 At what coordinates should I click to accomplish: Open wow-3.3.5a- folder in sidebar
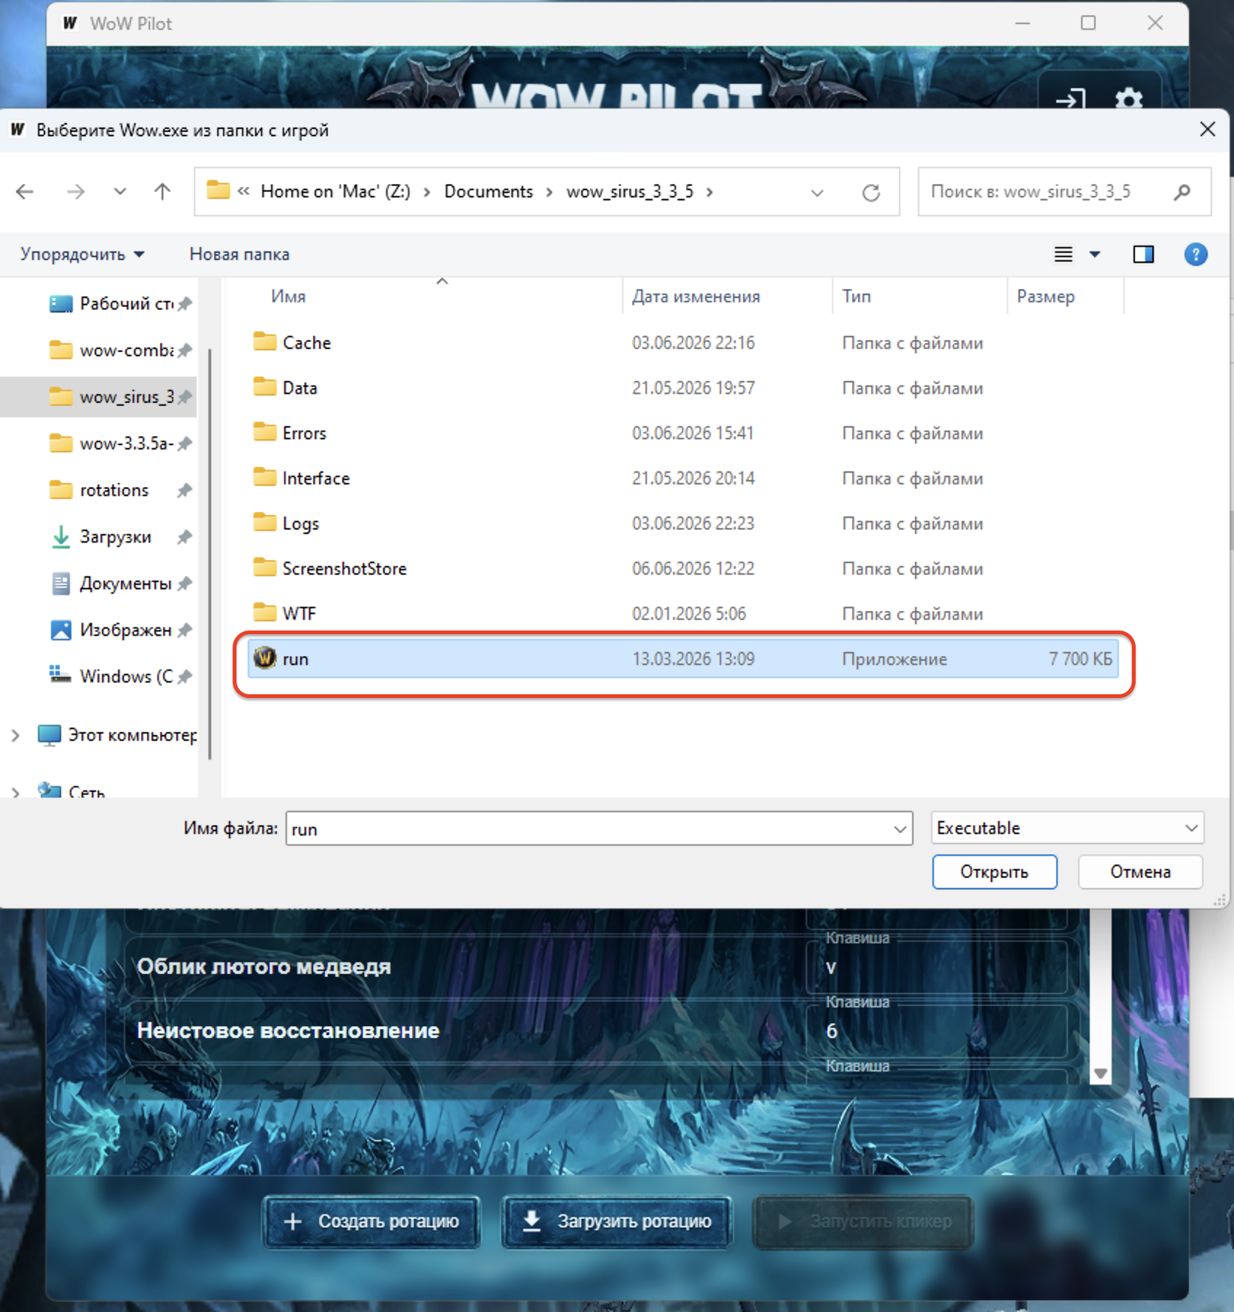pos(111,444)
